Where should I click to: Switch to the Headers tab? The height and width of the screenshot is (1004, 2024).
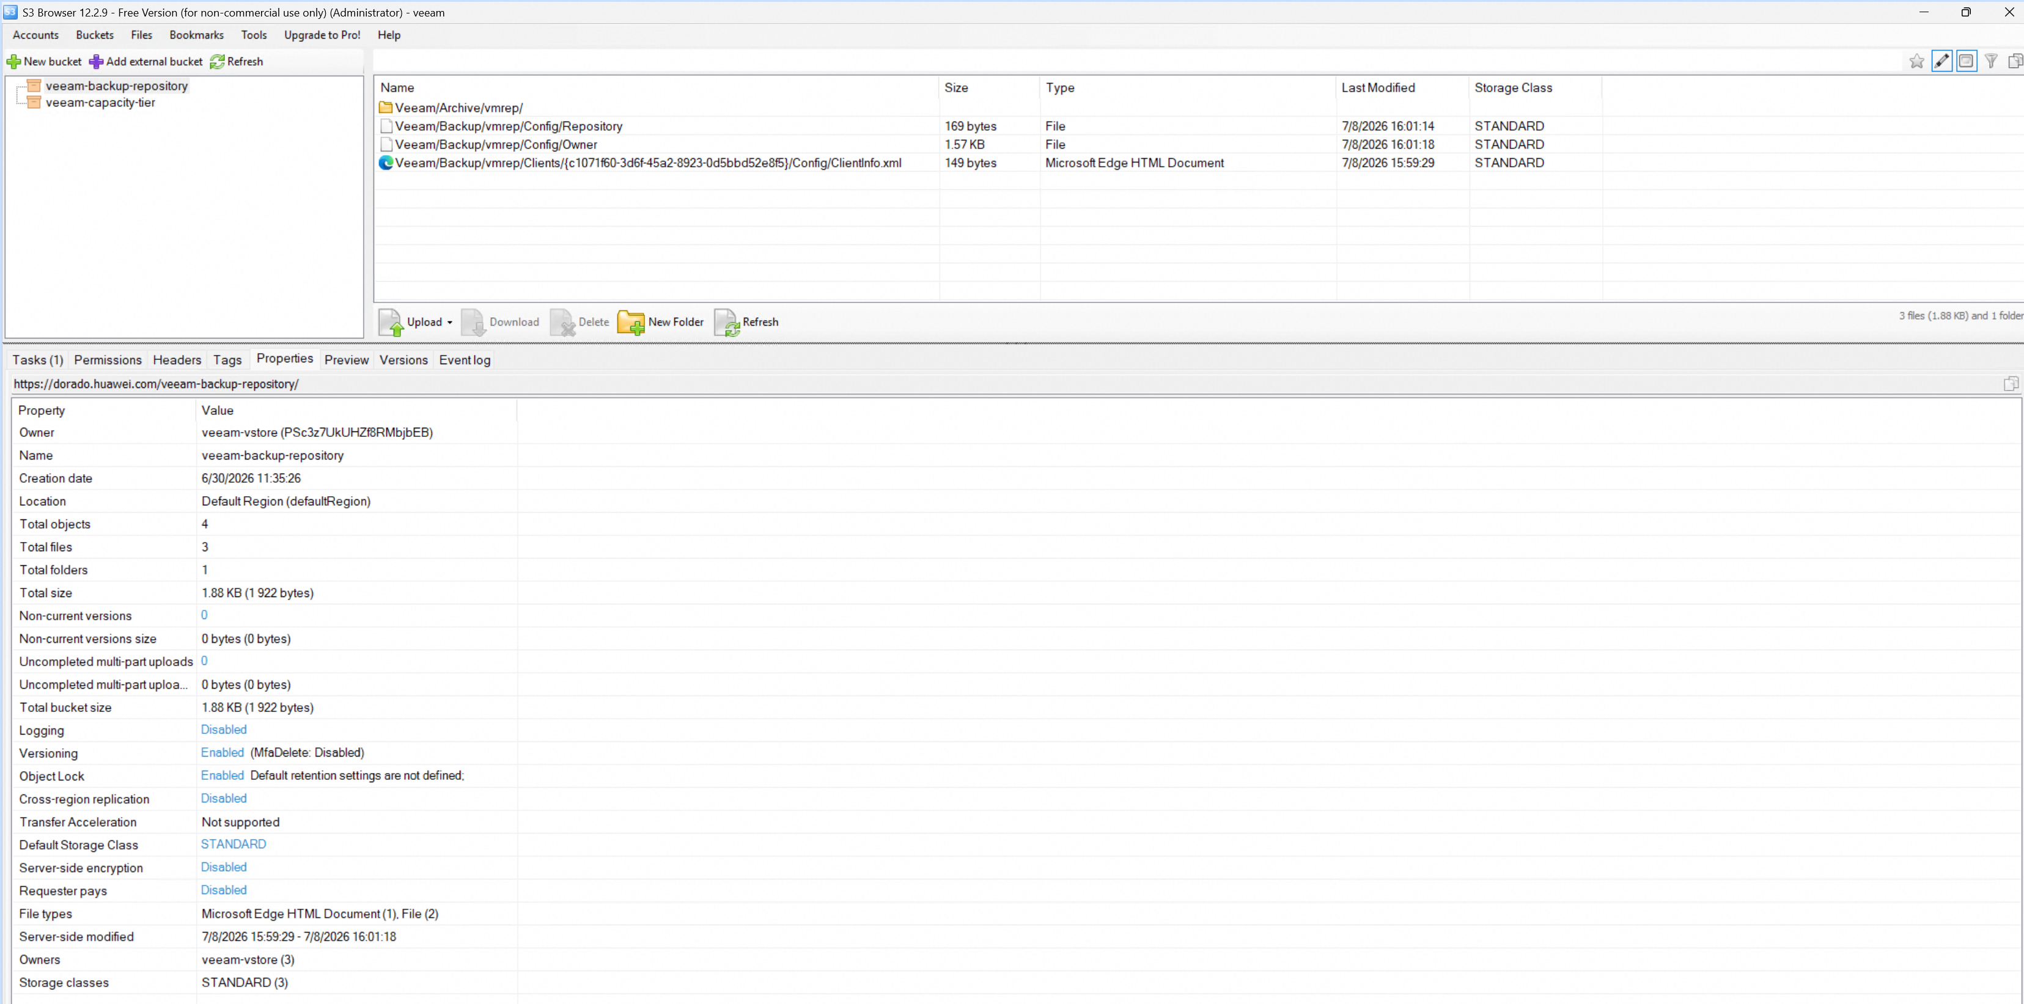177,360
